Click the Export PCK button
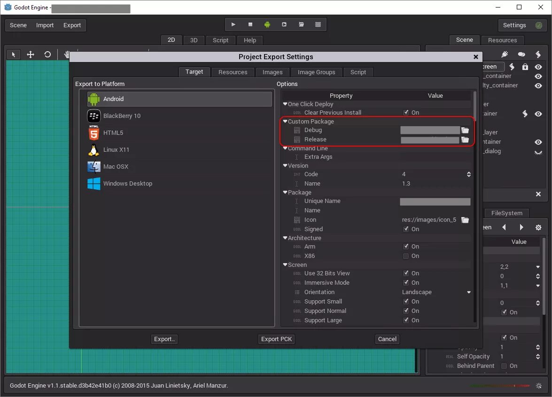 click(x=276, y=339)
